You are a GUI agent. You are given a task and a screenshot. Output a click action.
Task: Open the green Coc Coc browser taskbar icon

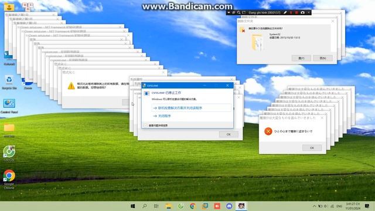[x=181, y=206]
